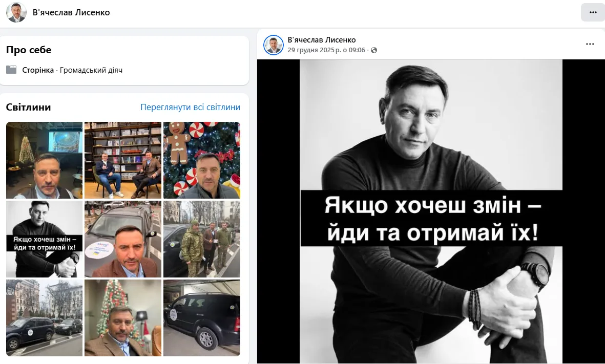
Task: Click the public globe audience icon on post
Action: [x=374, y=50]
